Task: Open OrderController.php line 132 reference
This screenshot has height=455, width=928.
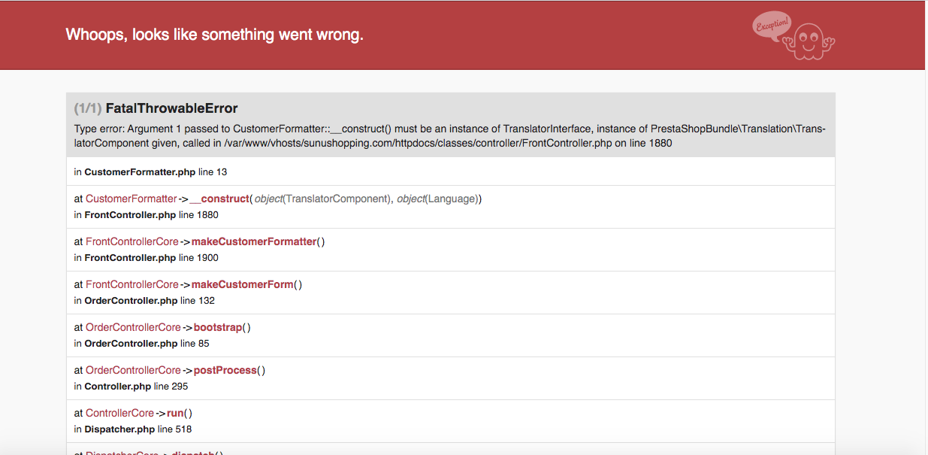Action: [x=144, y=301]
